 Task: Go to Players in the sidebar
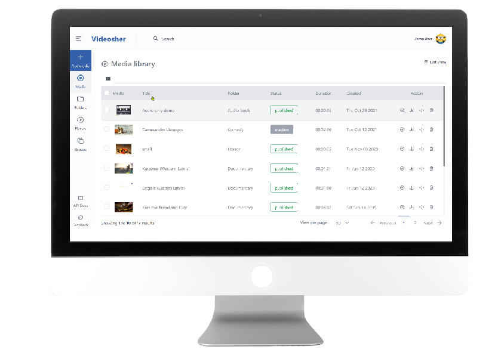tap(81, 120)
